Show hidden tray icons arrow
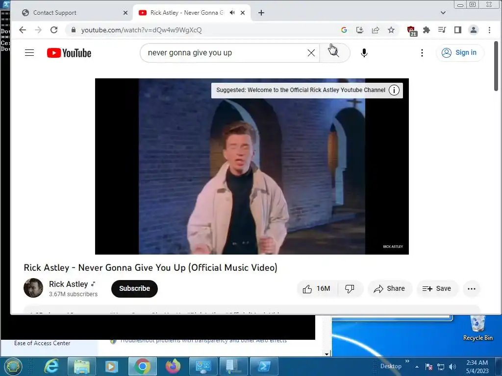This screenshot has width=502, height=376. (x=417, y=367)
